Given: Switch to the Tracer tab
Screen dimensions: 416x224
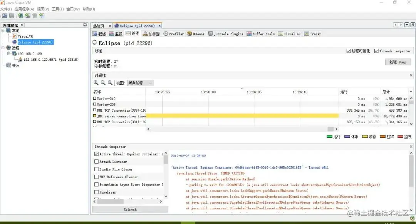Looking at the screenshot, I should [312, 33].
